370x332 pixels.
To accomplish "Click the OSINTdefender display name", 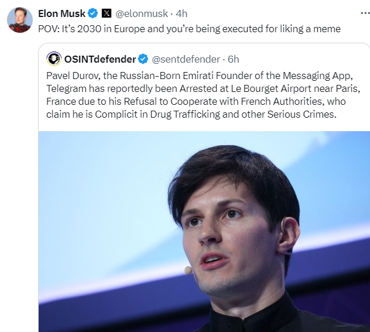I will click(x=101, y=59).
